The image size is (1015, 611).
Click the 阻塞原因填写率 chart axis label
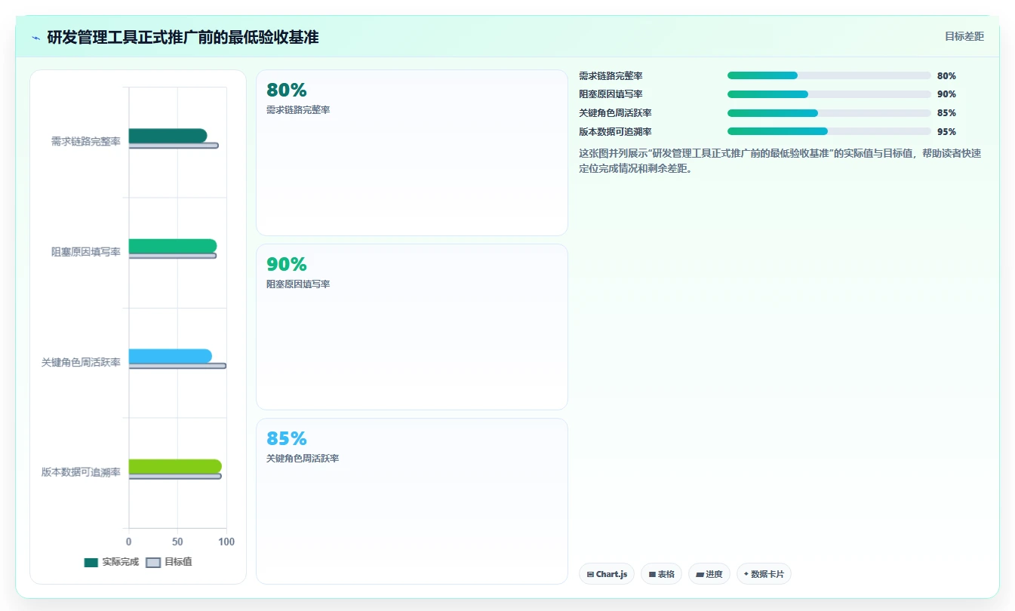pyautogui.click(x=86, y=252)
